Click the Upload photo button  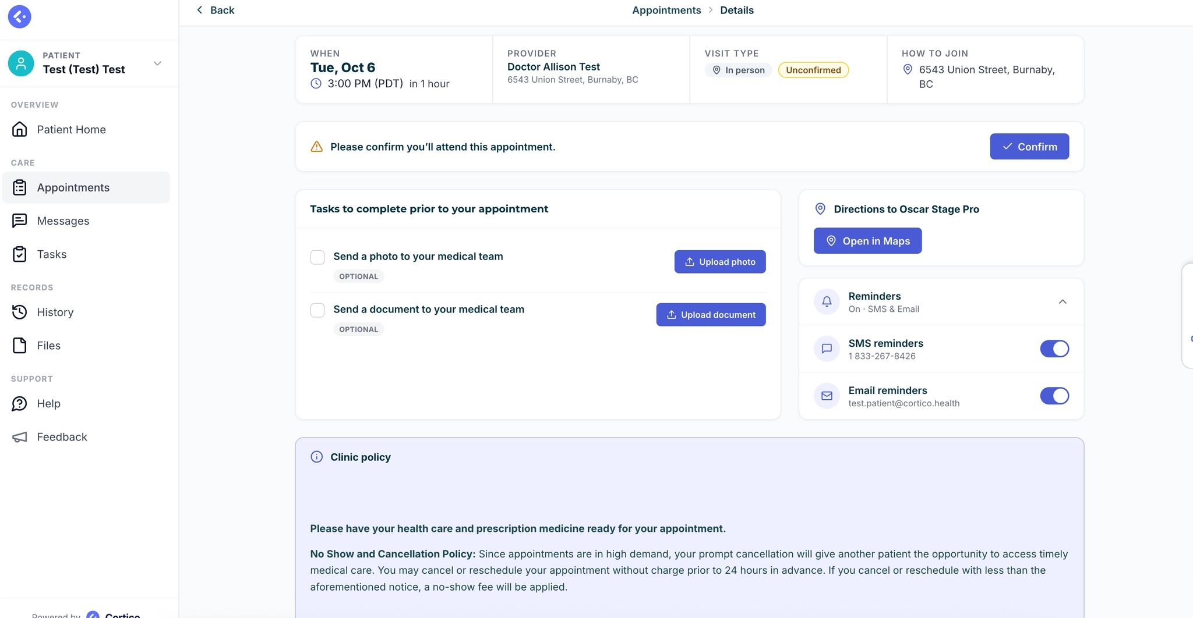tap(720, 262)
